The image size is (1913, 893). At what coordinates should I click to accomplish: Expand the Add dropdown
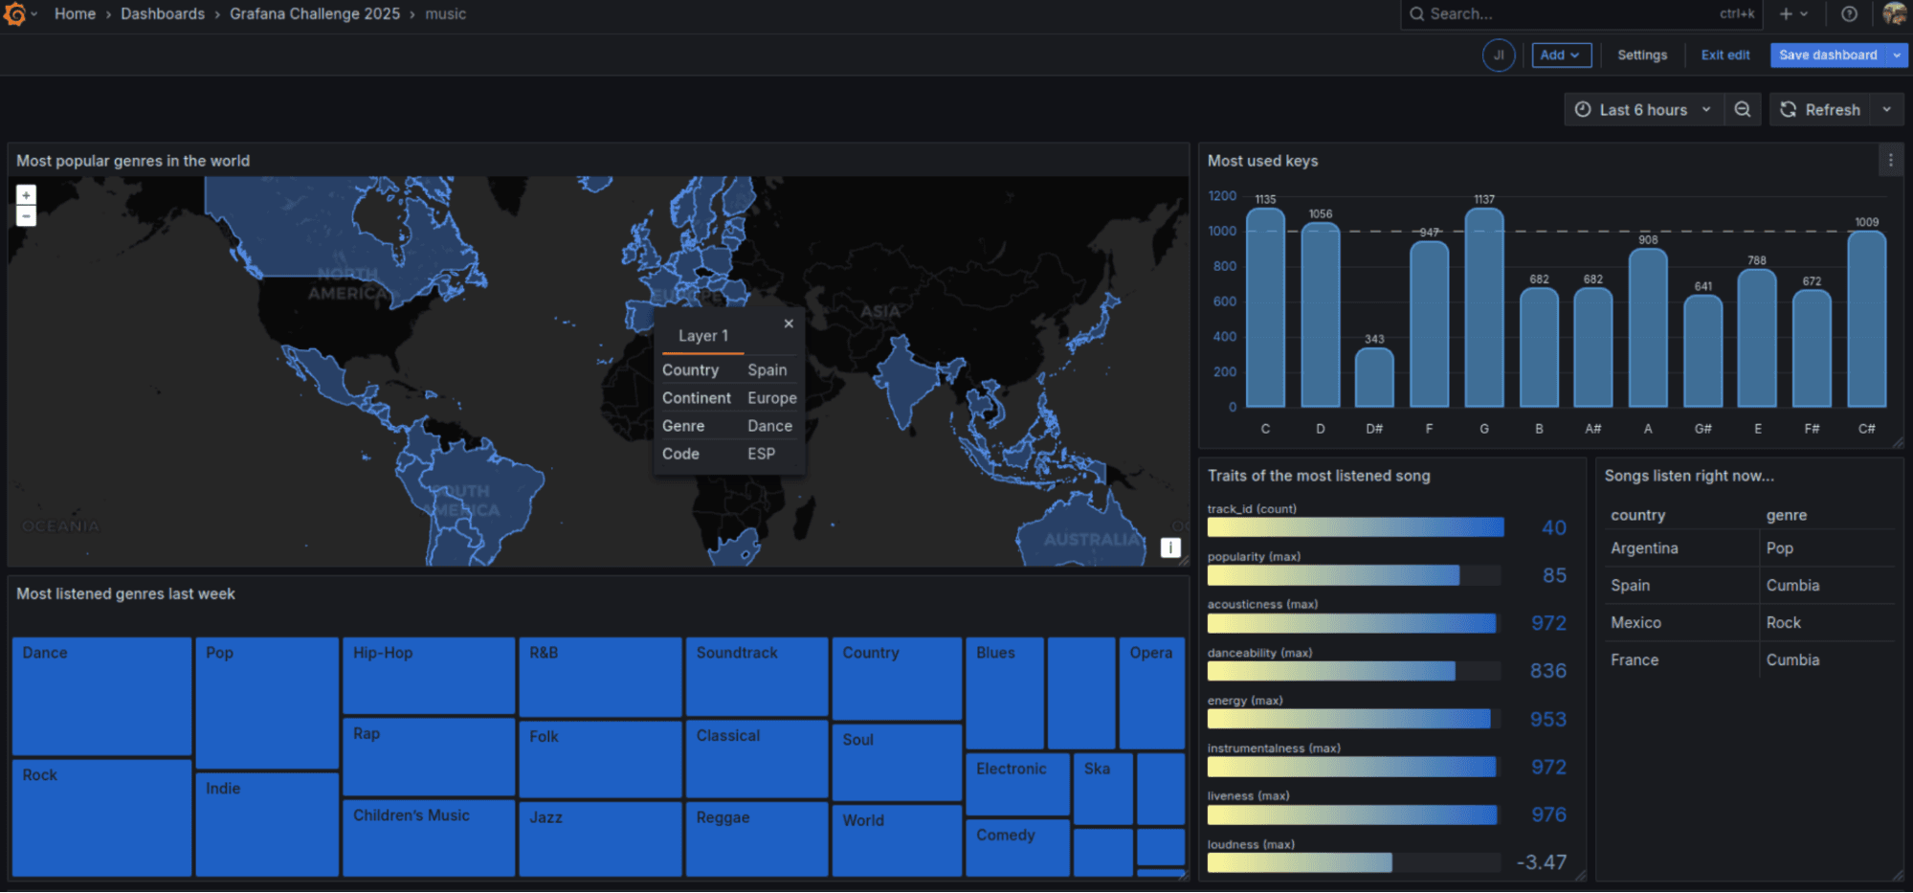point(1561,55)
